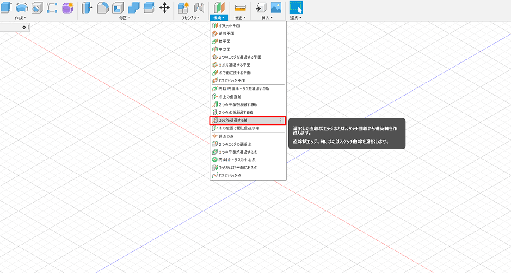Select the Extrude tool icon

click(x=6, y=7)
